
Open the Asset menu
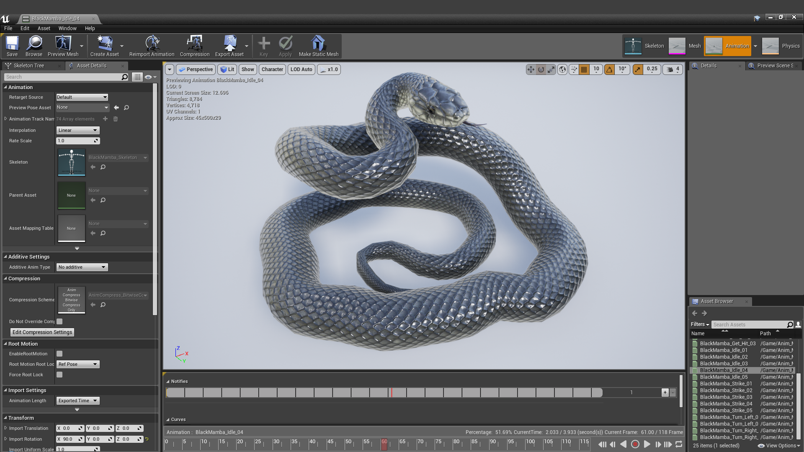[x=44, y=28]
